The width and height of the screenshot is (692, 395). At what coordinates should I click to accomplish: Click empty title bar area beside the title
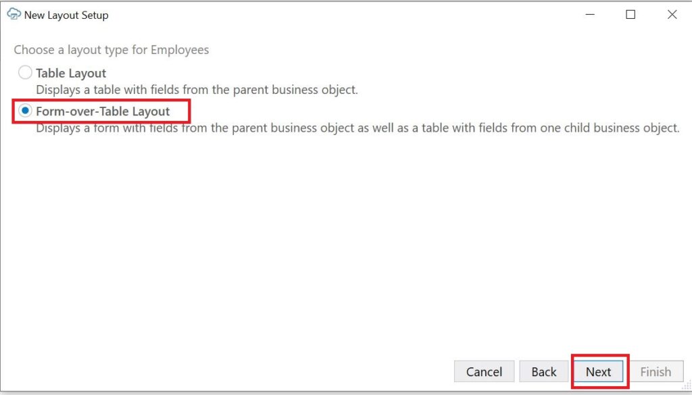coord(338,14)
